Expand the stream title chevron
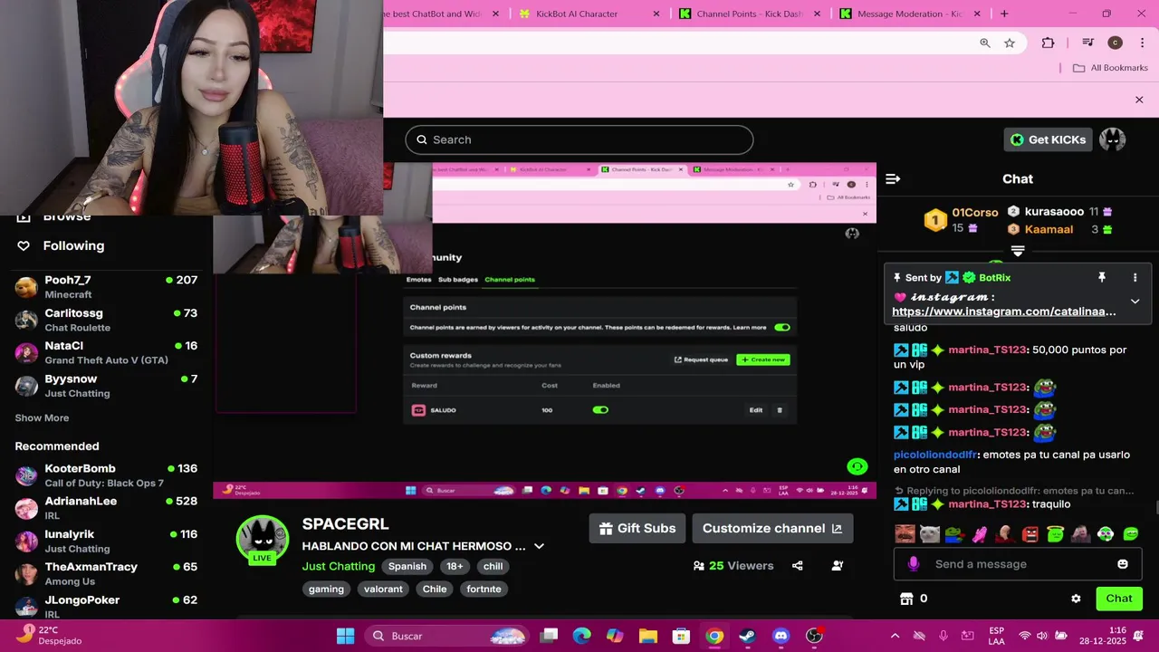The width and height of the screenshot is (1159, 652). tap(539, 547)
